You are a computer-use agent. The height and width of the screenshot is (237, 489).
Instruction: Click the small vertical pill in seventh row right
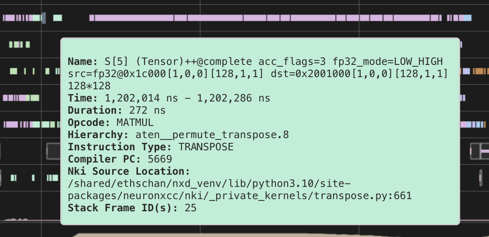[x=480, y=178]
